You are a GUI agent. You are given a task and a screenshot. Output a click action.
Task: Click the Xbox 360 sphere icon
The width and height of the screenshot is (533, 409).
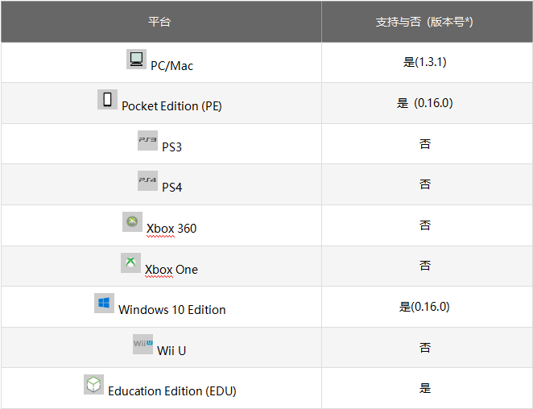pos(132,222)
